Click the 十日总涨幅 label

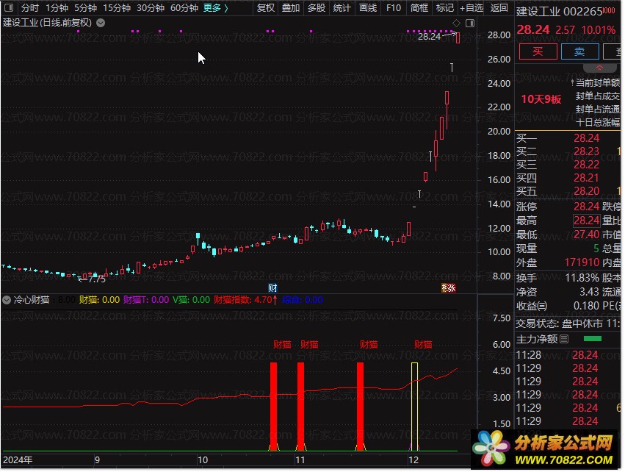coord(598,123)
